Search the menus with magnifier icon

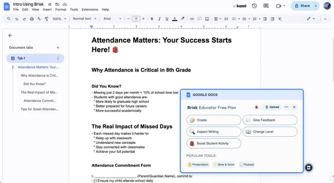pos(9,19)
